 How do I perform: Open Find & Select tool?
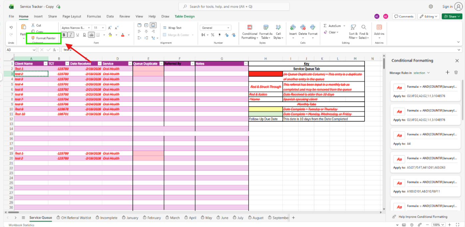click(x=364, y=32)
